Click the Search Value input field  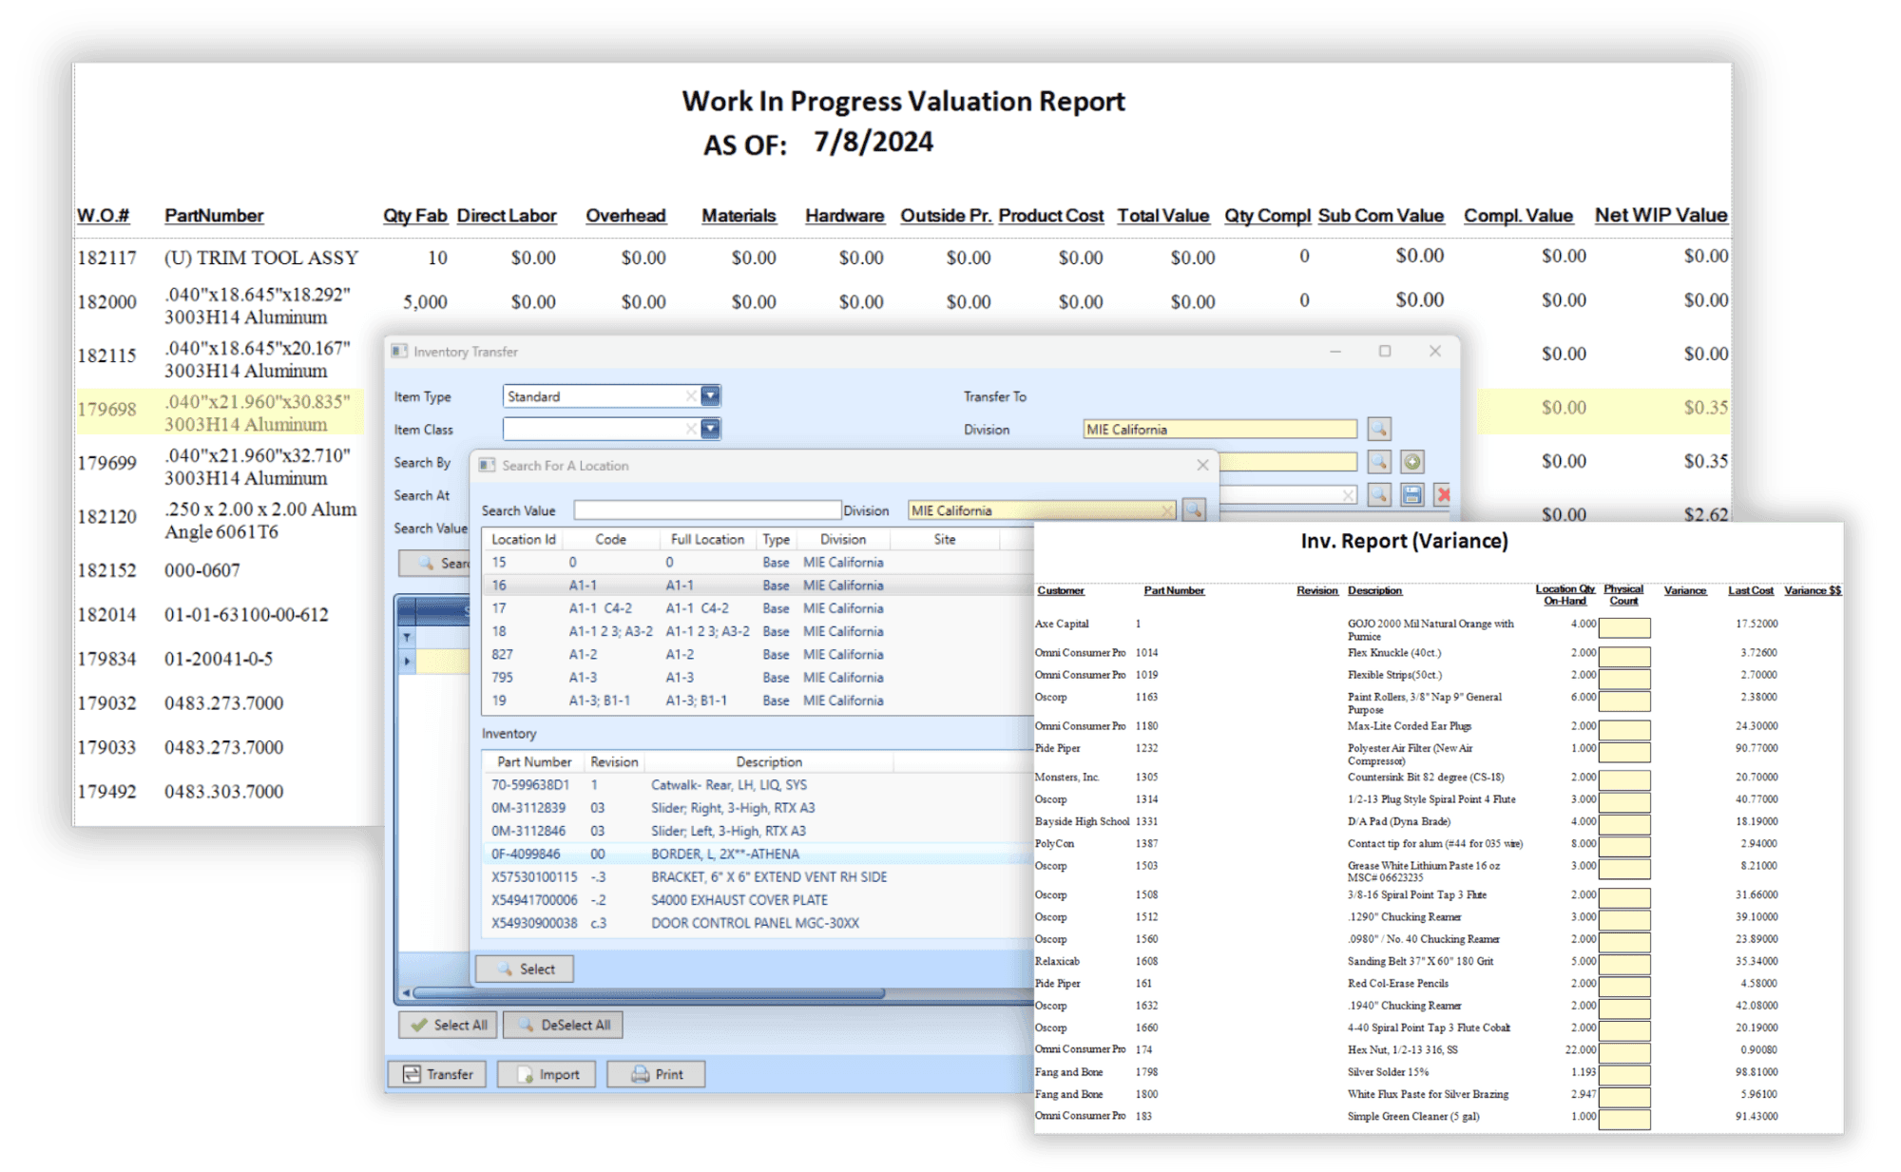click(x=708, y=510)
